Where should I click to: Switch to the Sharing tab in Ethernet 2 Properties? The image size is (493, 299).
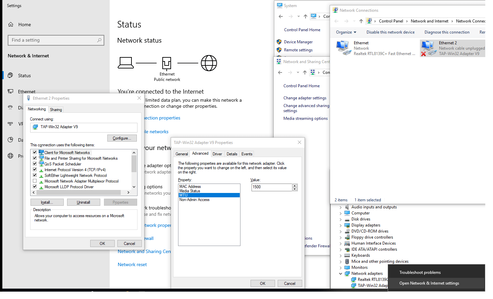tap(56, 110)
